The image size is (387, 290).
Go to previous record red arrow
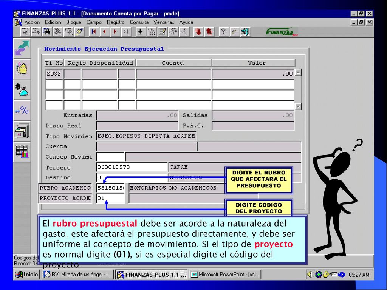pyautogui.click(x=104, y=32)
